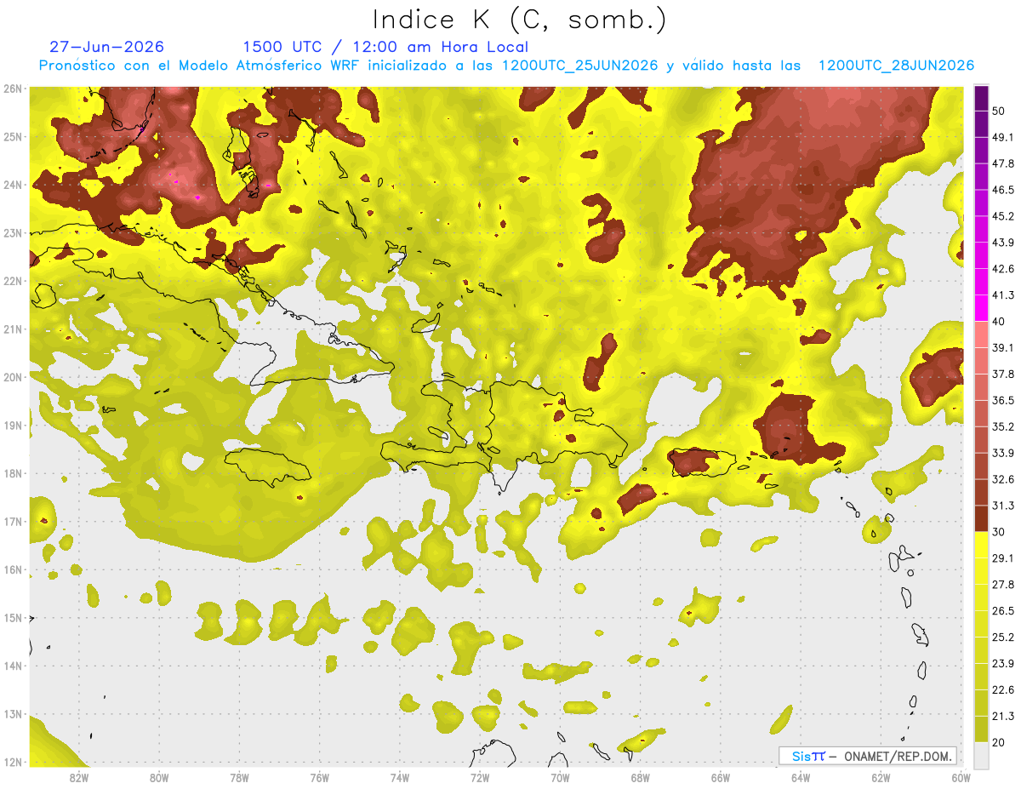Click the longitude axis label "78W"
Image resolution: width=1021 pixels, height=789 pixels.
coord(239,777)
